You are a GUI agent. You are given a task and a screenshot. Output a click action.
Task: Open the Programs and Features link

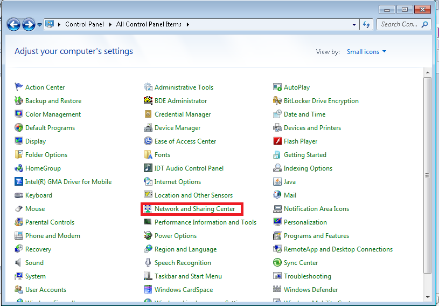(x=316, y=236)
